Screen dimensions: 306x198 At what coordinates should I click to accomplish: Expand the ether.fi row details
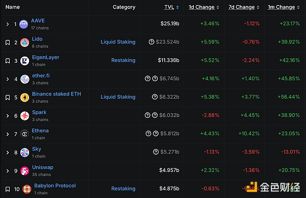point(8,79)
